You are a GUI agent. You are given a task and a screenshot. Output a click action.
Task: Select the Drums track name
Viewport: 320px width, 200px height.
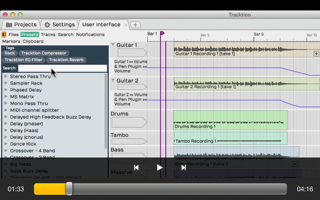pos(119,113)
